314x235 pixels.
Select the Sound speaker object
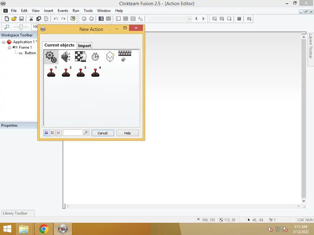[66, 57]
